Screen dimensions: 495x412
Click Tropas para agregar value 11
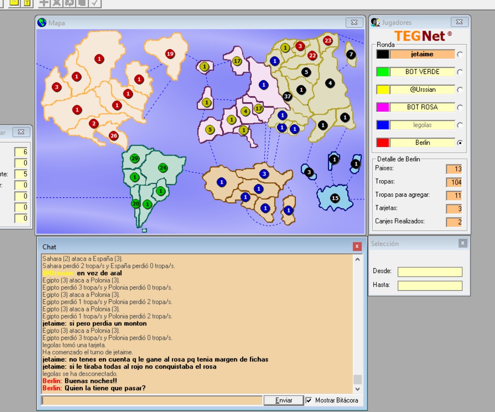click(454, 195)
